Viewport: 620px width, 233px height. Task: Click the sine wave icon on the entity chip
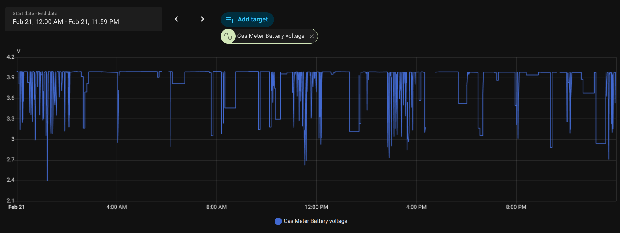pyautogui.click(x=228, y=36)
